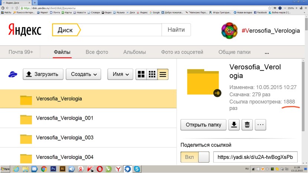Select the Verosofia_Verologia_003 folder
Screen dimensions: 308x173
(x=65, y=138)
